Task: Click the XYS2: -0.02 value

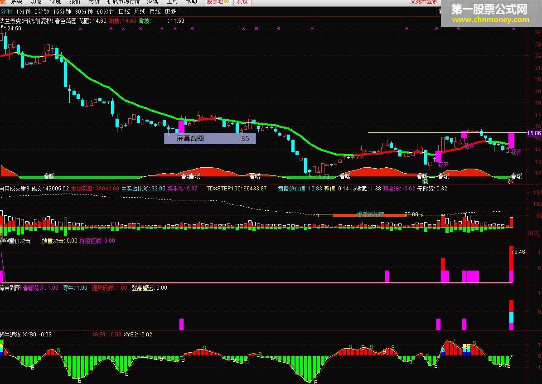Action: tap(138, 335)
